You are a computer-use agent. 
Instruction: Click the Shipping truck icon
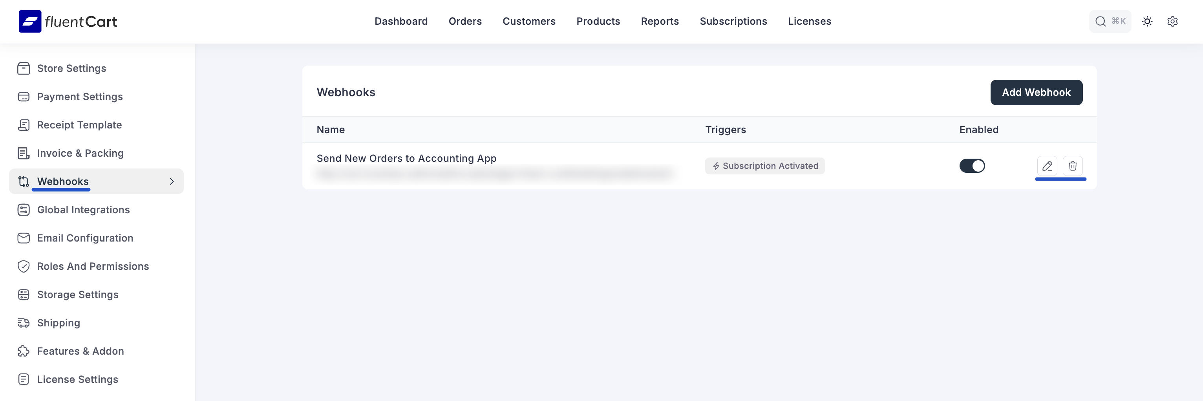pos(23,323)
